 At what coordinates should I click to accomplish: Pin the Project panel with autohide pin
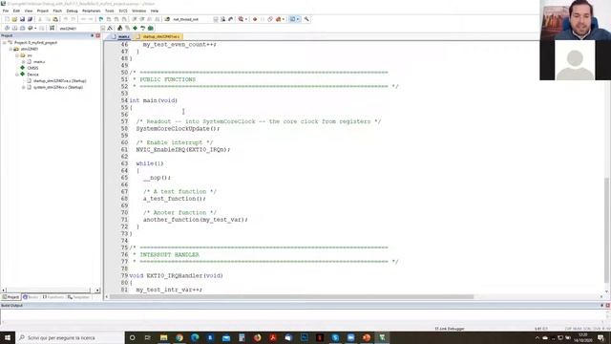click(x=93, y=35)
